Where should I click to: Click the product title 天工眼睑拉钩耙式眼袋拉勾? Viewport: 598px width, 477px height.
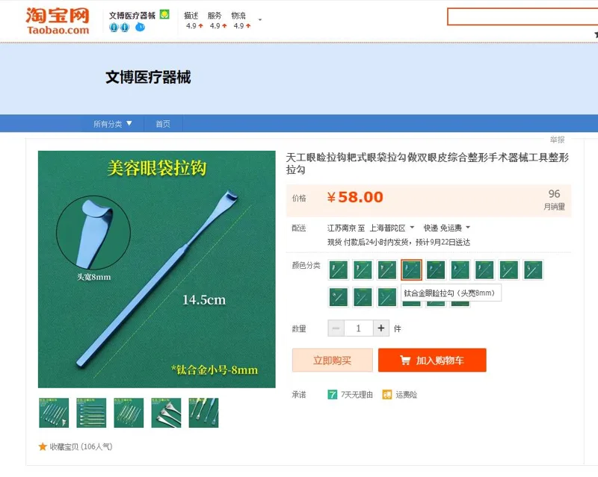427,163
